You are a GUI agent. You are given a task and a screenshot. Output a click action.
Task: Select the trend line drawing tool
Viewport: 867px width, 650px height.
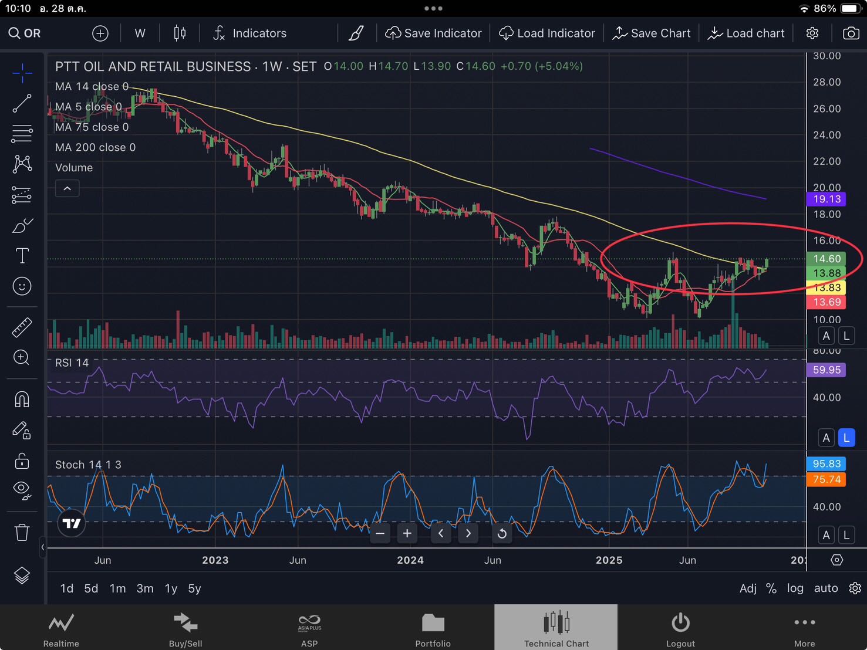point(22,103)
